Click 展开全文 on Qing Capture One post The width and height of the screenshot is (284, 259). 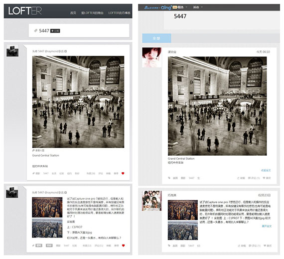click(267, 226)
